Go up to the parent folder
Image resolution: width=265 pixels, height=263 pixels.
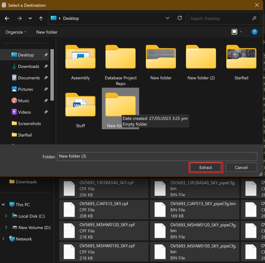41,18
